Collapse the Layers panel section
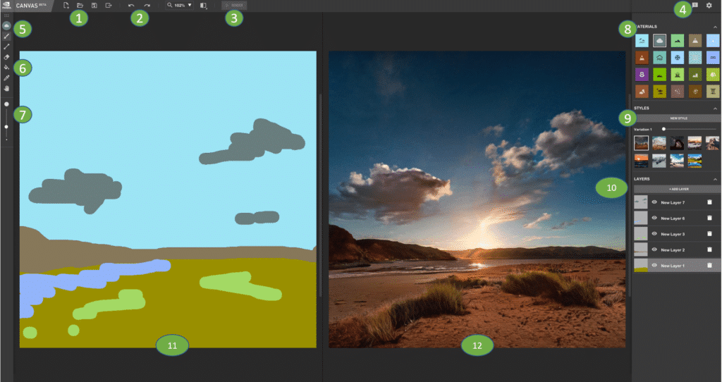Viewport: 722px width, 382px height. coord(716,179)
